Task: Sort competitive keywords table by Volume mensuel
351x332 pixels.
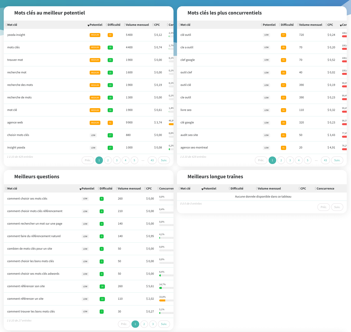Action: coord(310,25)
